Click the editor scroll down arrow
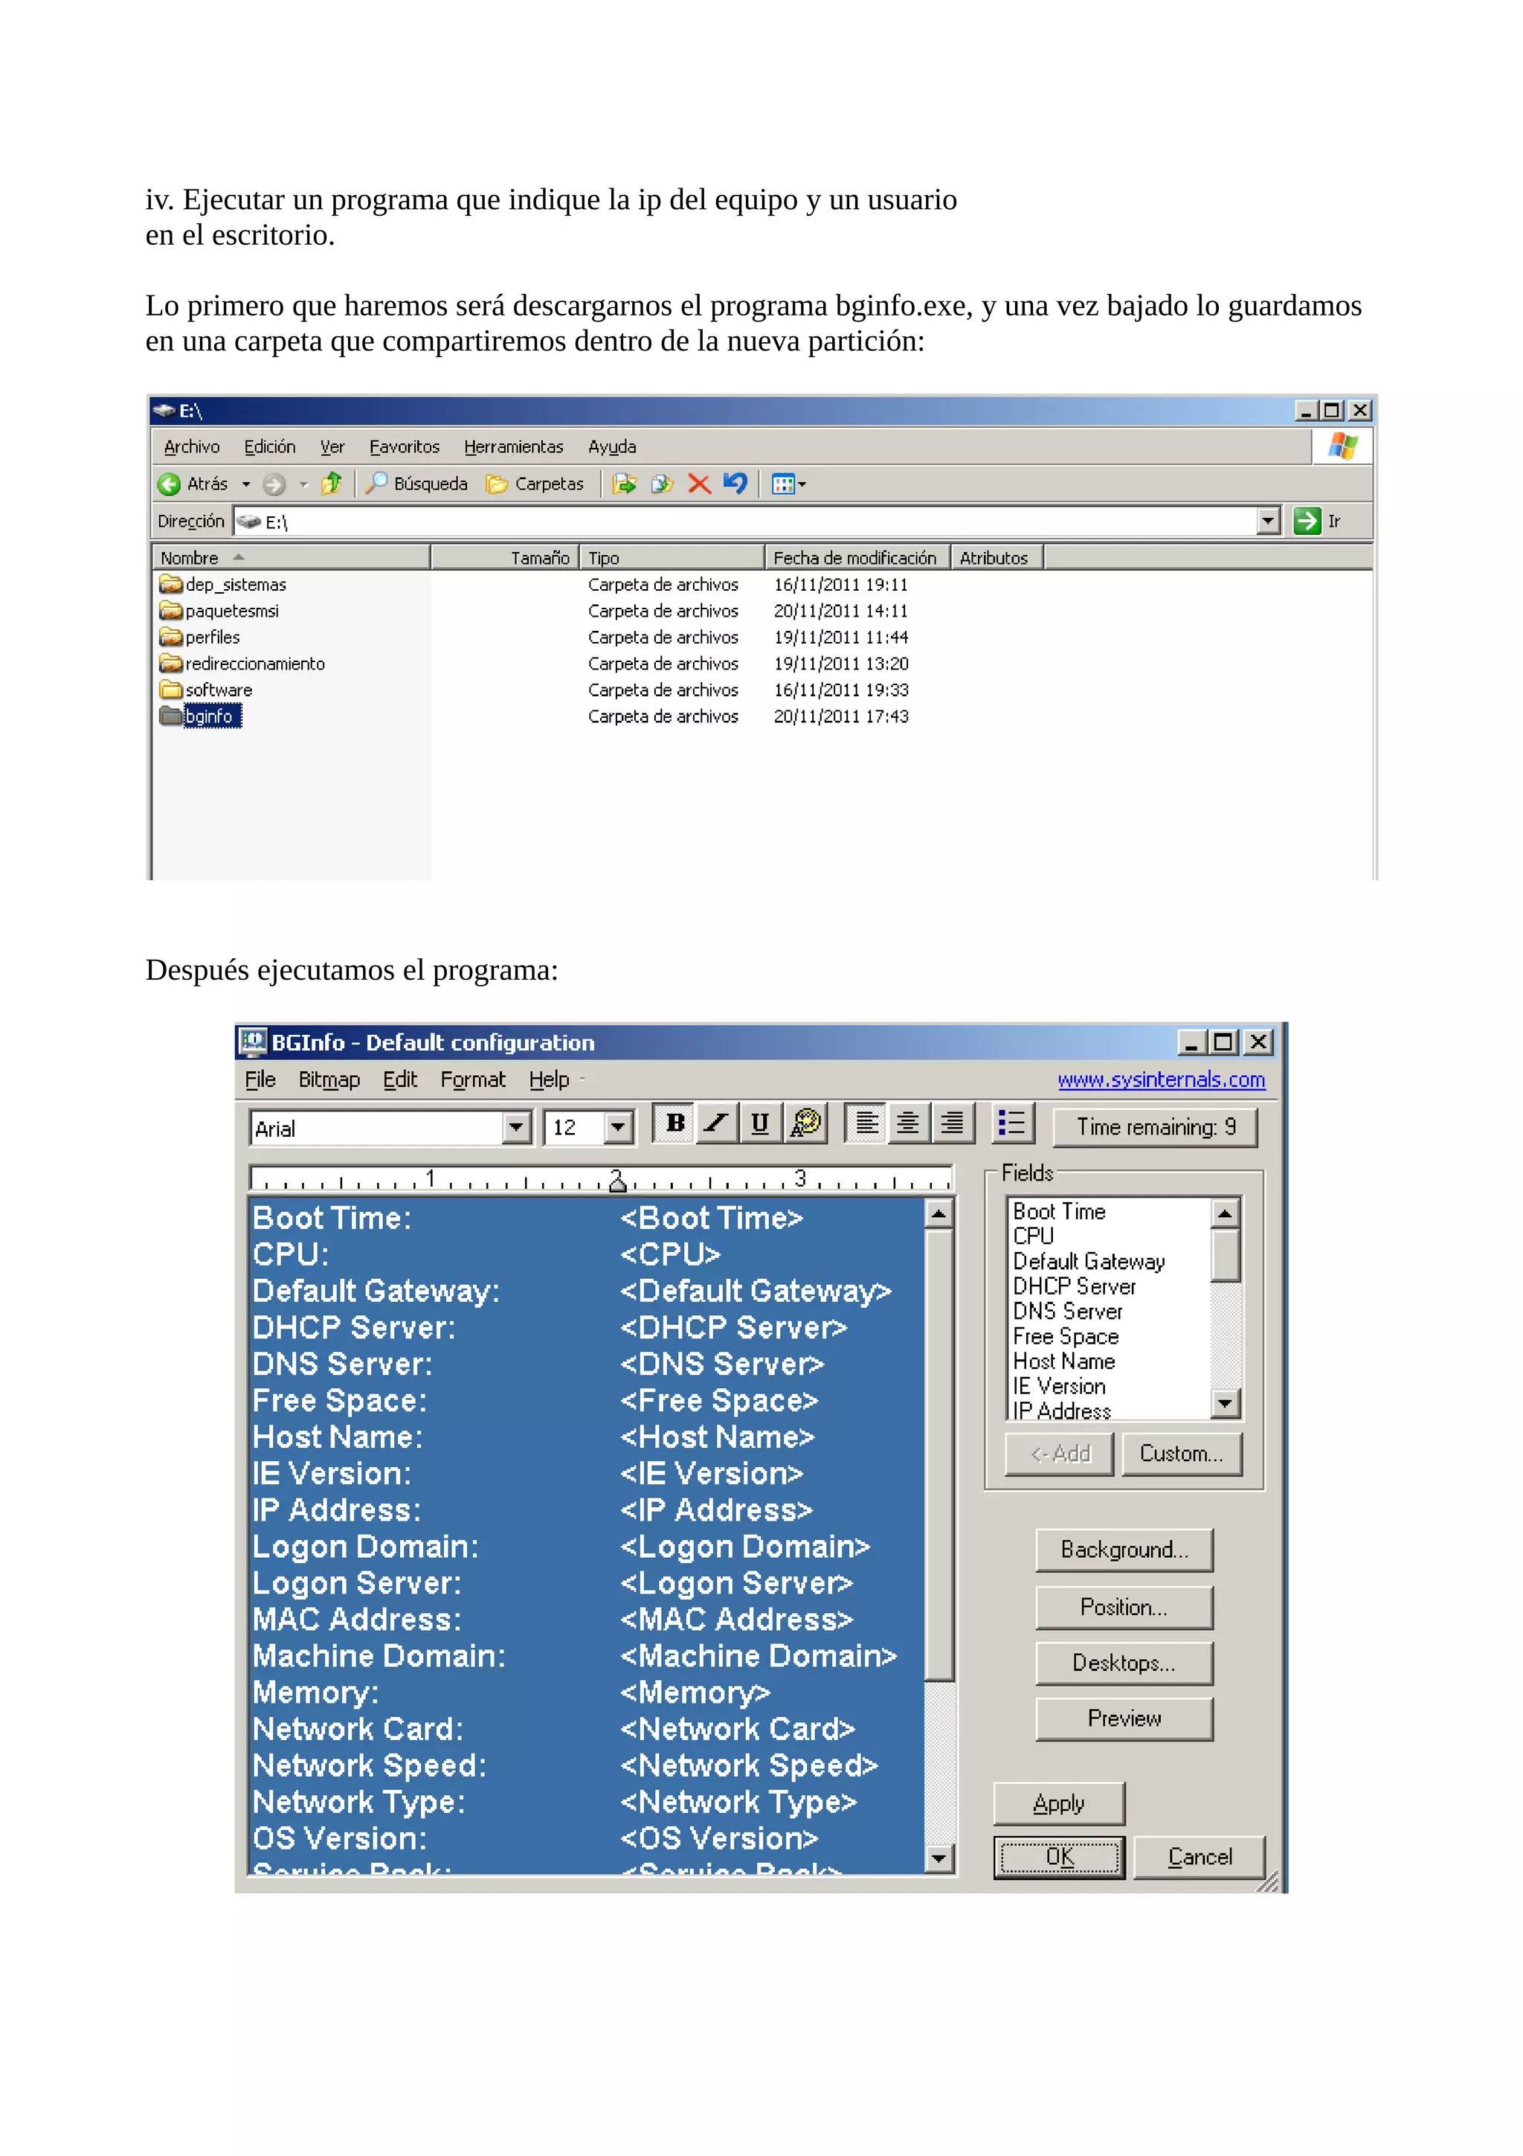 click(938, 1858)
